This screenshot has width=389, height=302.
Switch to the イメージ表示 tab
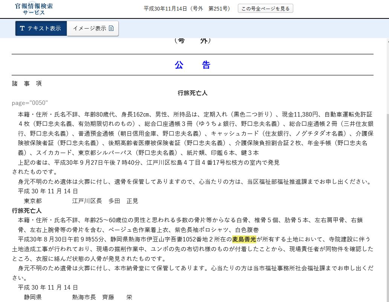[92, 29]
